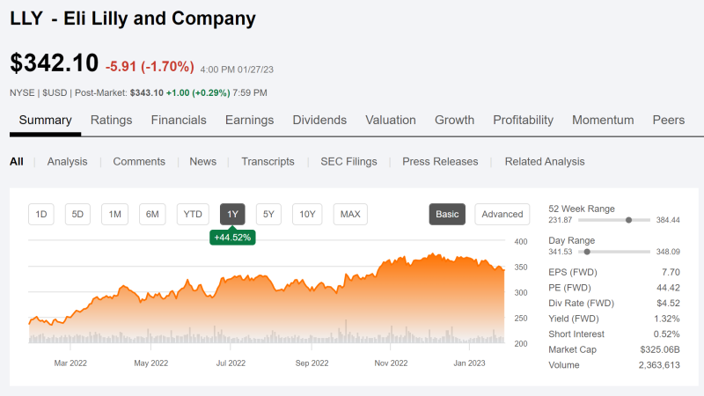Image resolution: width=704 pixels, height=396 pixels.
Task: Click the 52 week high 384.44
Action: coord(668,220)
